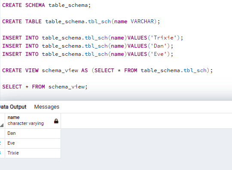Click the row header beside Eve
The height and width of the screenshot is (170, 232).
pos(3,143)
